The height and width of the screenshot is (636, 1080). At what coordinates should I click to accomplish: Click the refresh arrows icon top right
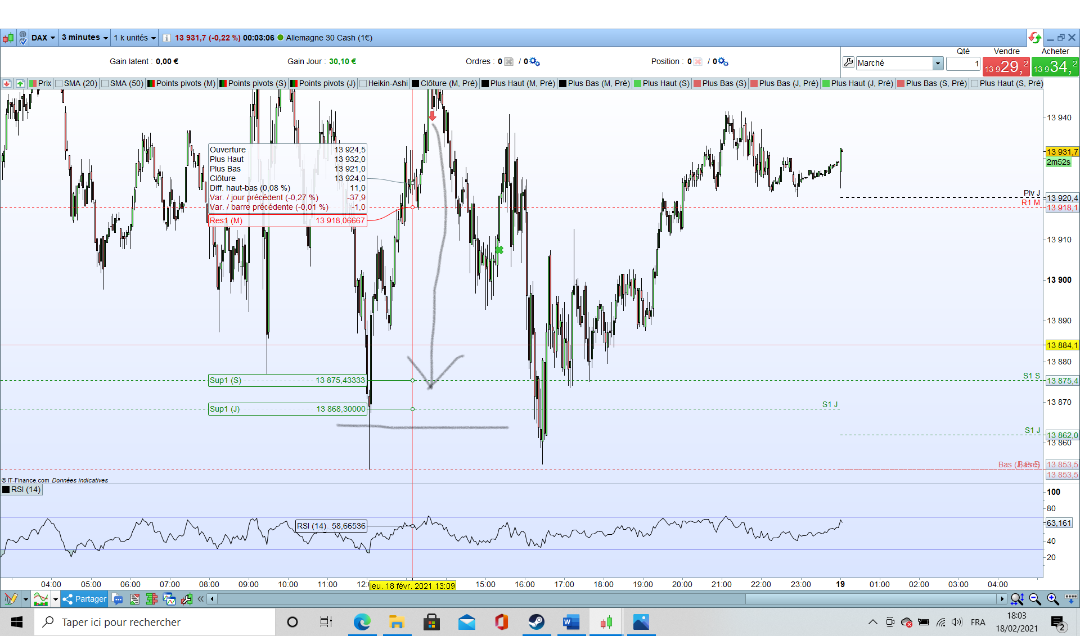point(1034,38)
